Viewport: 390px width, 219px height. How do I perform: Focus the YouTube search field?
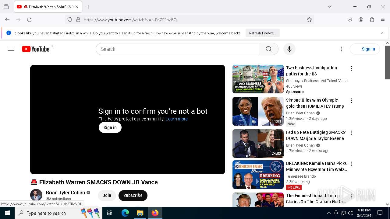pos(177,49)
